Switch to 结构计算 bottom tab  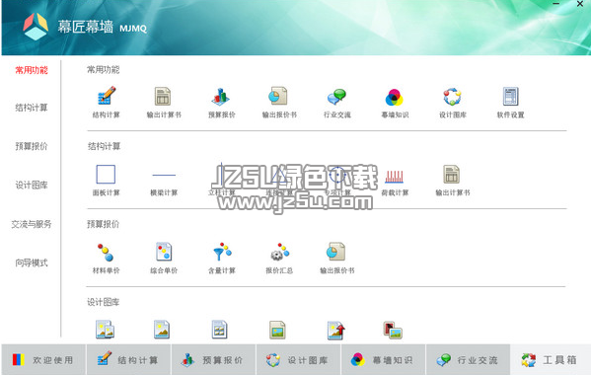click(x=128, y=359)
